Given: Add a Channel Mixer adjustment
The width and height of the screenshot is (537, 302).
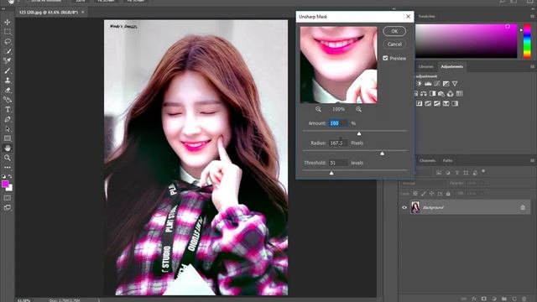Looking at the screenshot, I should click(x=451, y=93).
